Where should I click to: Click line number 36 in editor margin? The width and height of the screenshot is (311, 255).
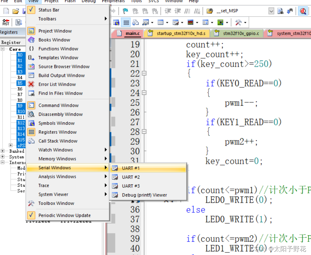point(135,210)
